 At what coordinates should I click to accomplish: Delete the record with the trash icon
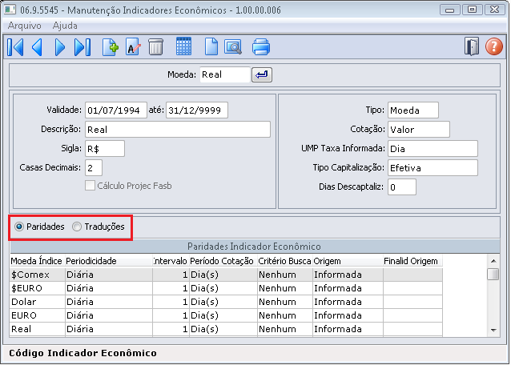point(155,47)
